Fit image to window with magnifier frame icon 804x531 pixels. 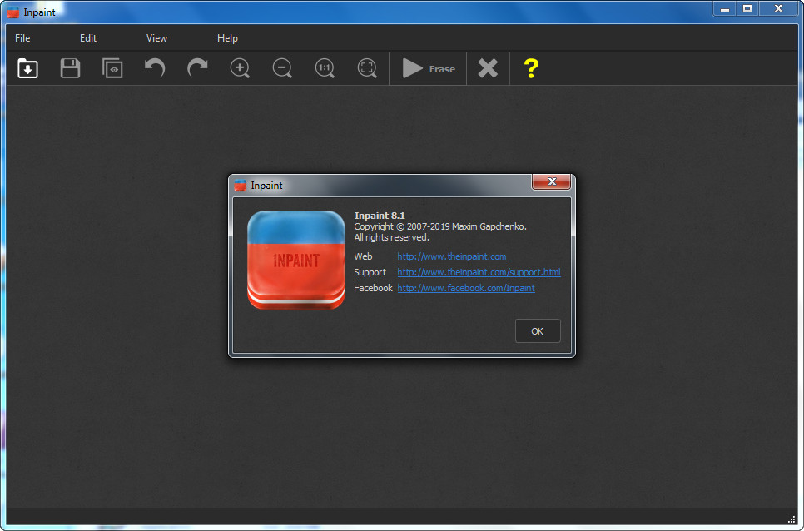point(367,68)
